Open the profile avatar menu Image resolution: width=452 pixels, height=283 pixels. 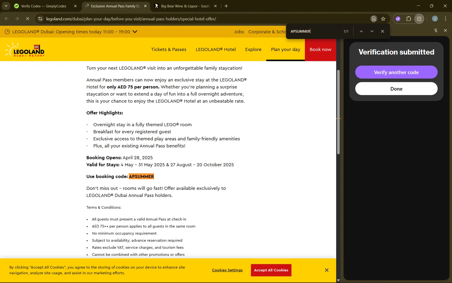435,19
